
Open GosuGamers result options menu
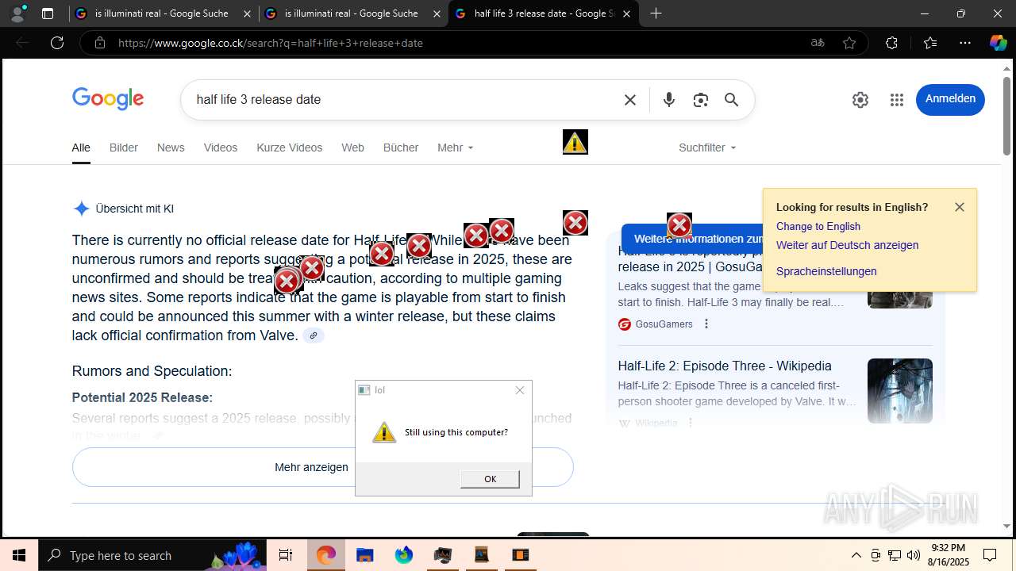click(x=706, y=324)
